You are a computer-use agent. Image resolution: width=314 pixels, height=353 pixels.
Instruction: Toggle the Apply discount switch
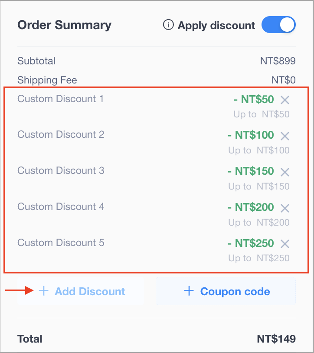click(278, 24)
